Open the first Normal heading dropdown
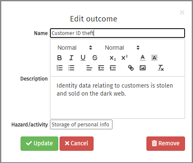 [75, 48]
